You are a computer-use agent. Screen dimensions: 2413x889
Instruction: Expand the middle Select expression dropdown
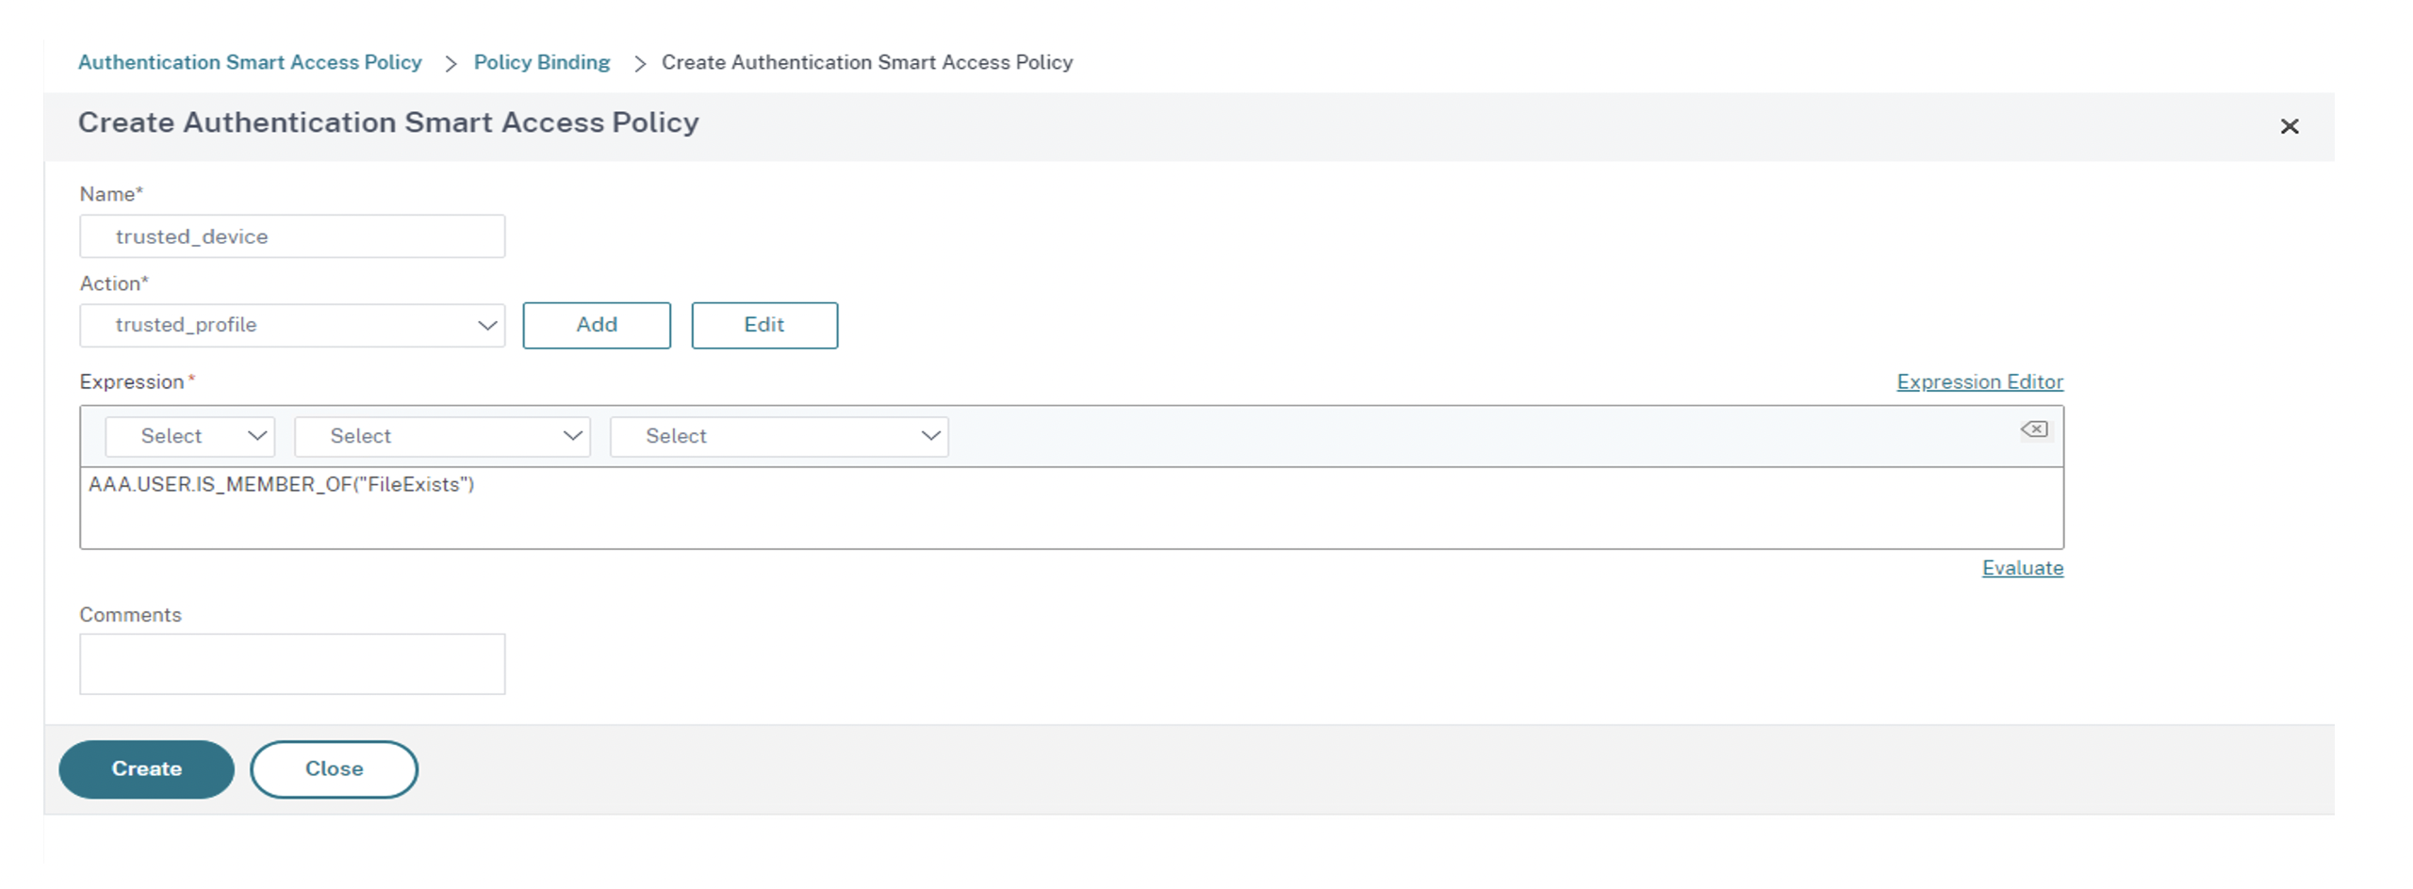click(442, 437)
